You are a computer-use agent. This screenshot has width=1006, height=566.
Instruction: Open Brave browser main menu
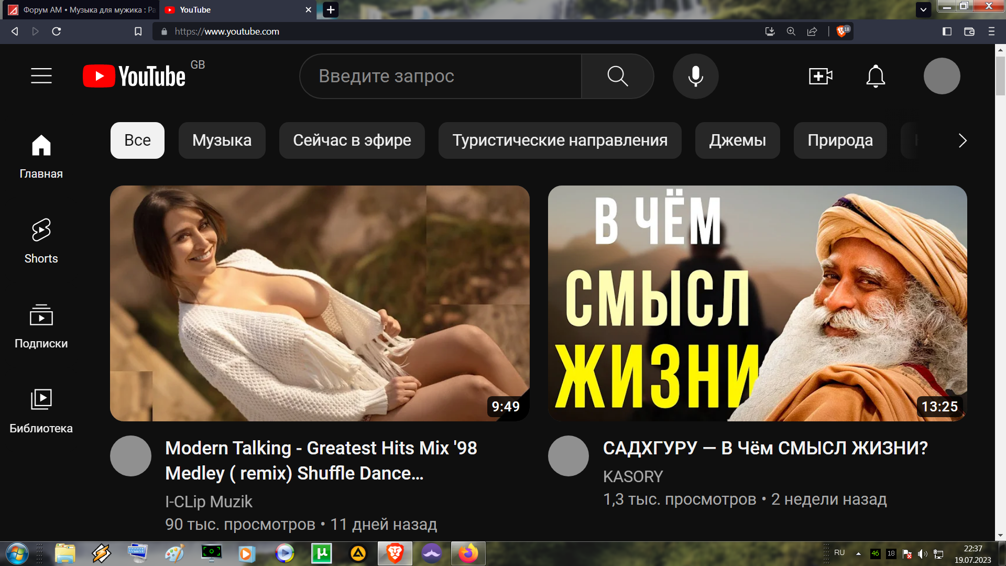click(x=991, y=31)
